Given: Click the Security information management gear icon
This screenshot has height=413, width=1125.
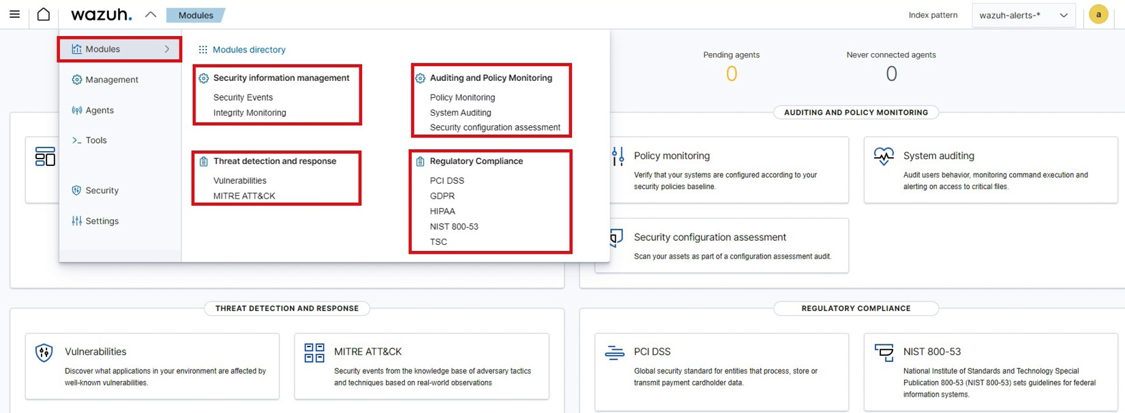Looking at the screenshot, I should tap(203, 78).
